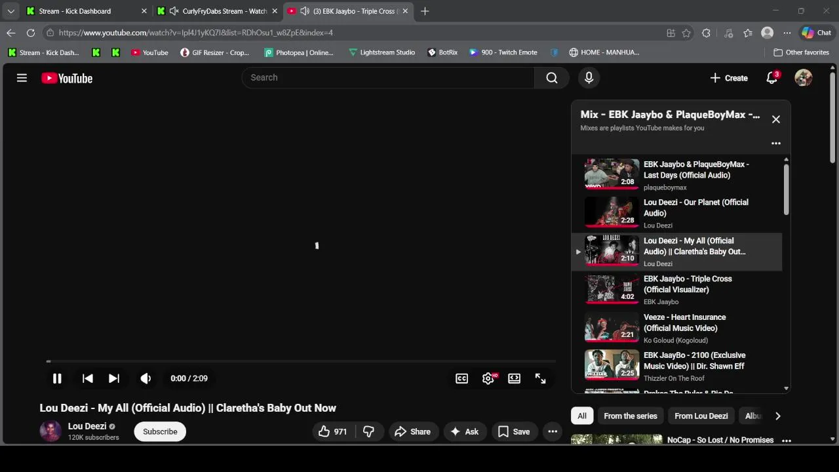The height and width of the screenshot is (472, 839).
Task: Click the search magnifier button
Action: 552,77
